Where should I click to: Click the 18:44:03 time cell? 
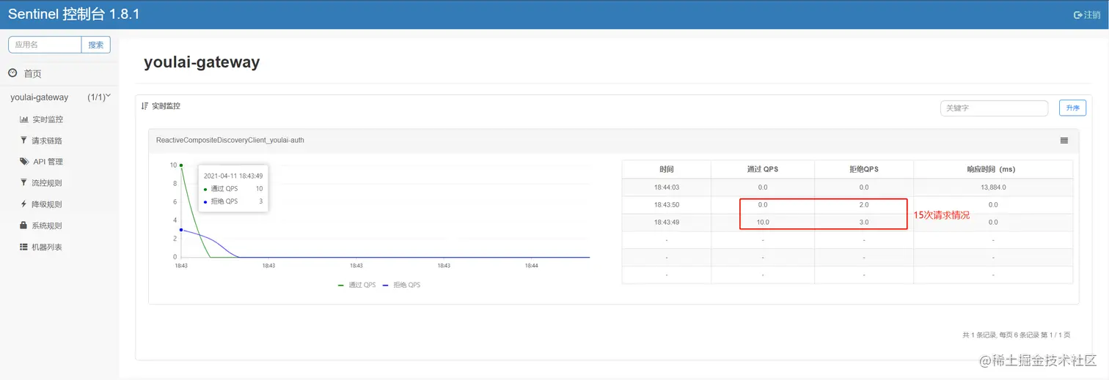point(666,187)
